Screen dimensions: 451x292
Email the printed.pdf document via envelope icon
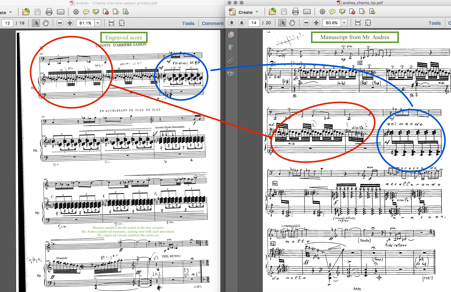(61, 12)
